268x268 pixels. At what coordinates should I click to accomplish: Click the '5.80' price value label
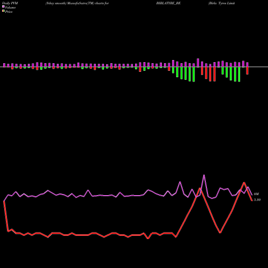(x=257, y=200)
